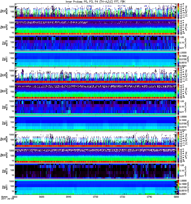Click the color bar beside tha fbk edc12 panel
This screenshot has height=204, width=191.
pyautogui.click(x=178, y=43)
